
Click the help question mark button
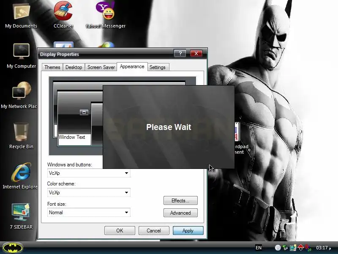pos(180,53)
